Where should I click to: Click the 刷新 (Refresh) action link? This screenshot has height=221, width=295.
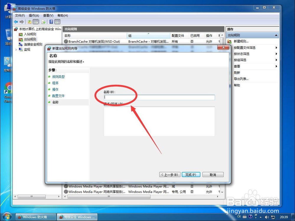237,72
